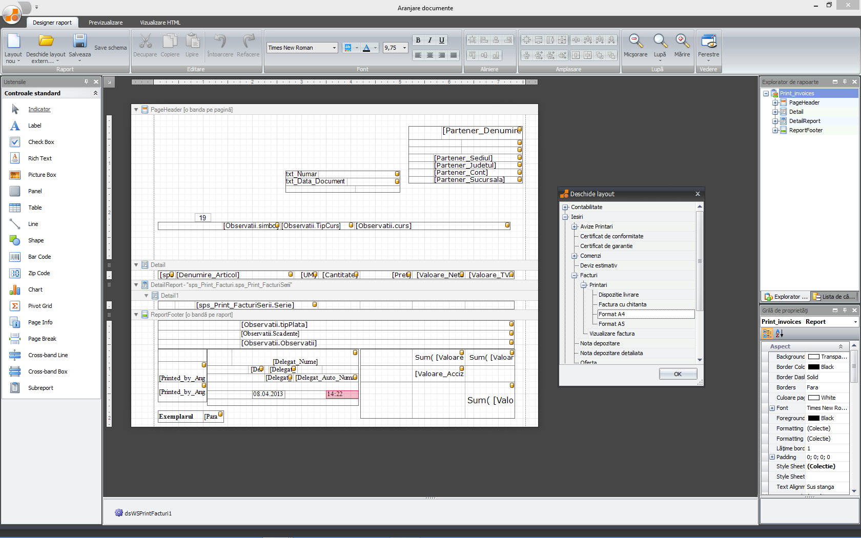Image resolution: width=861 pixels, height=538 pixels.
Task: Open the Vizualizare HTML tab
Action: (x=160, y=23)
